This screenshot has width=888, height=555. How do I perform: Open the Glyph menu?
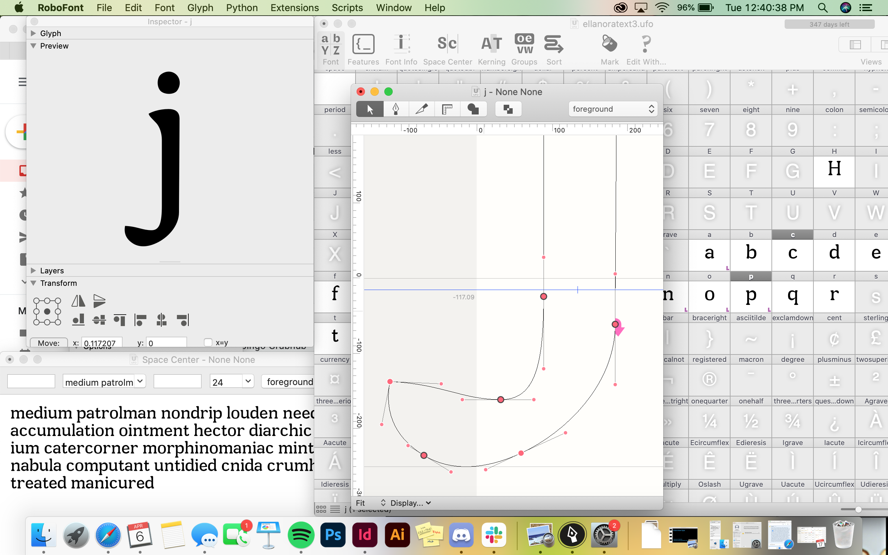pos(200,8)
